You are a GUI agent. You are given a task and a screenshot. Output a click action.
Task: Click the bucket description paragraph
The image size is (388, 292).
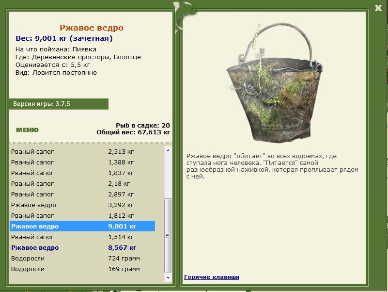click(272, 166)
